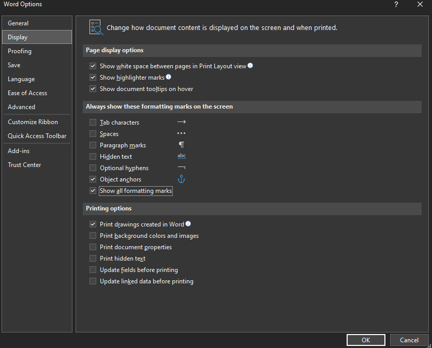Click the abc hidden text symbol
The height and width of the screenshot is (348, 432).
[x=182, y=156]
